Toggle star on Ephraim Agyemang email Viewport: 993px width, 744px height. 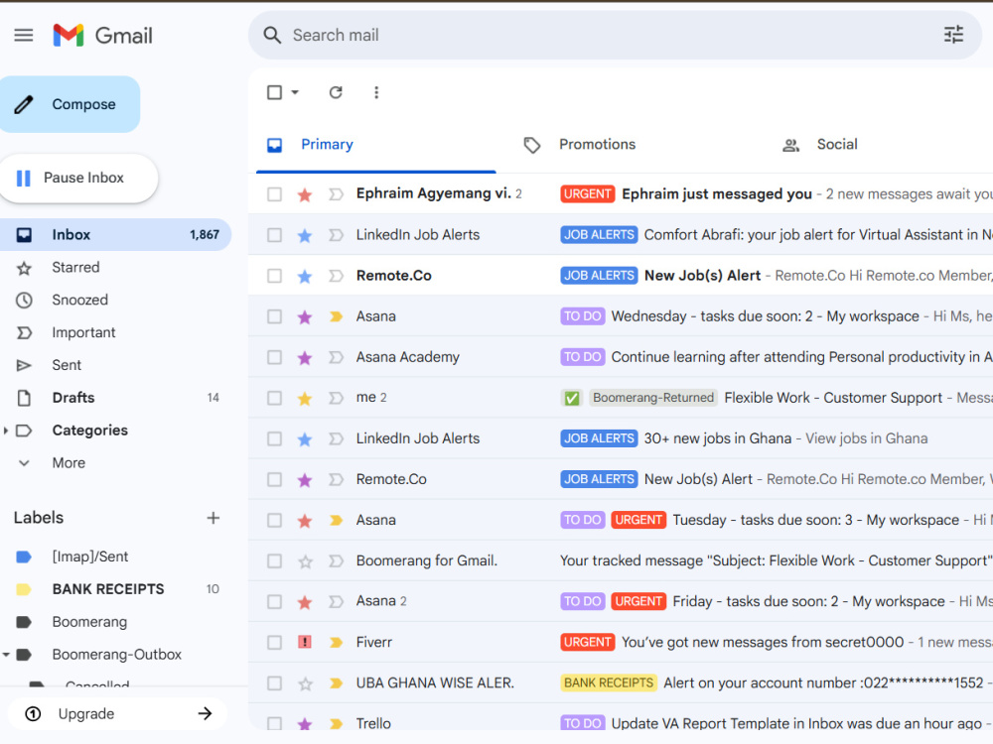pos(305,194)
